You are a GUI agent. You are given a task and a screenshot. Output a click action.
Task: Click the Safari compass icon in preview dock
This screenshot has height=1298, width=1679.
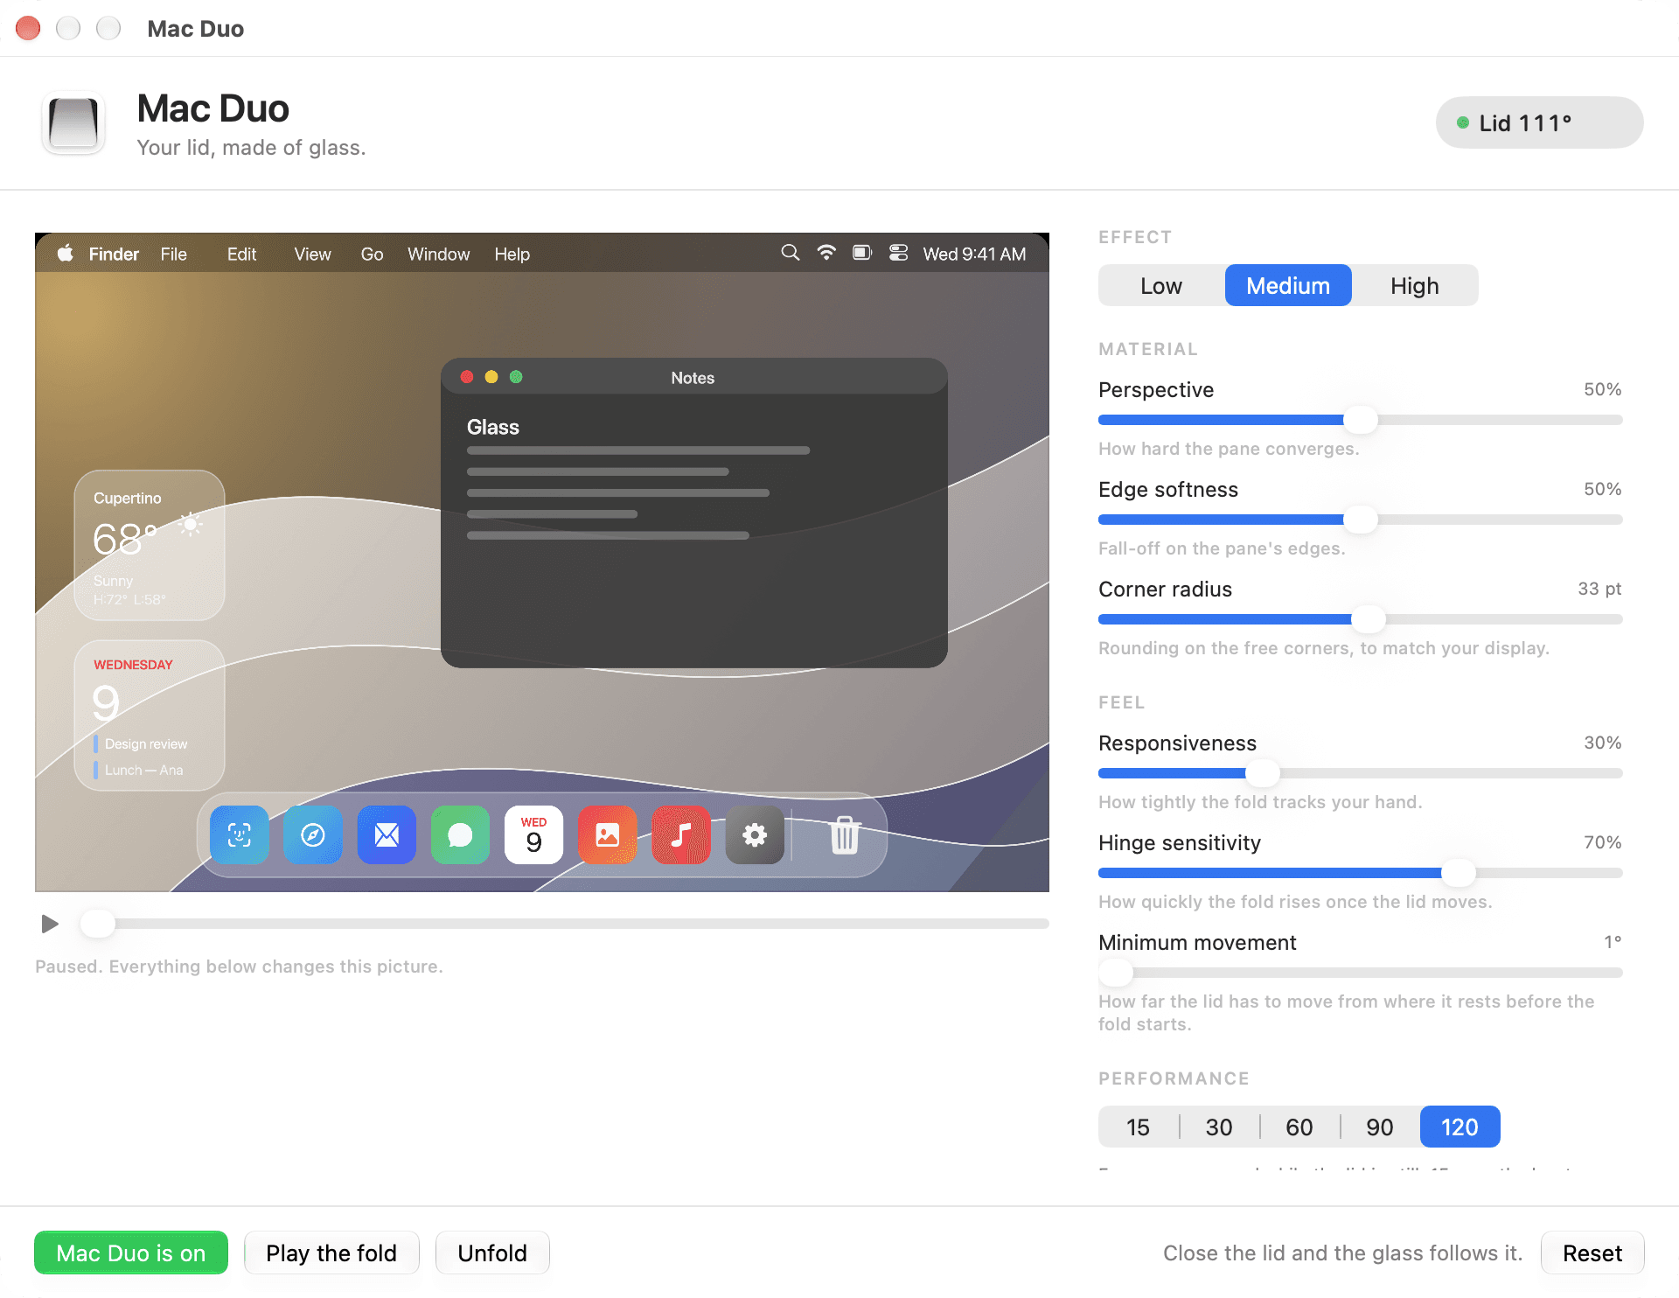(x=313, y=834)
